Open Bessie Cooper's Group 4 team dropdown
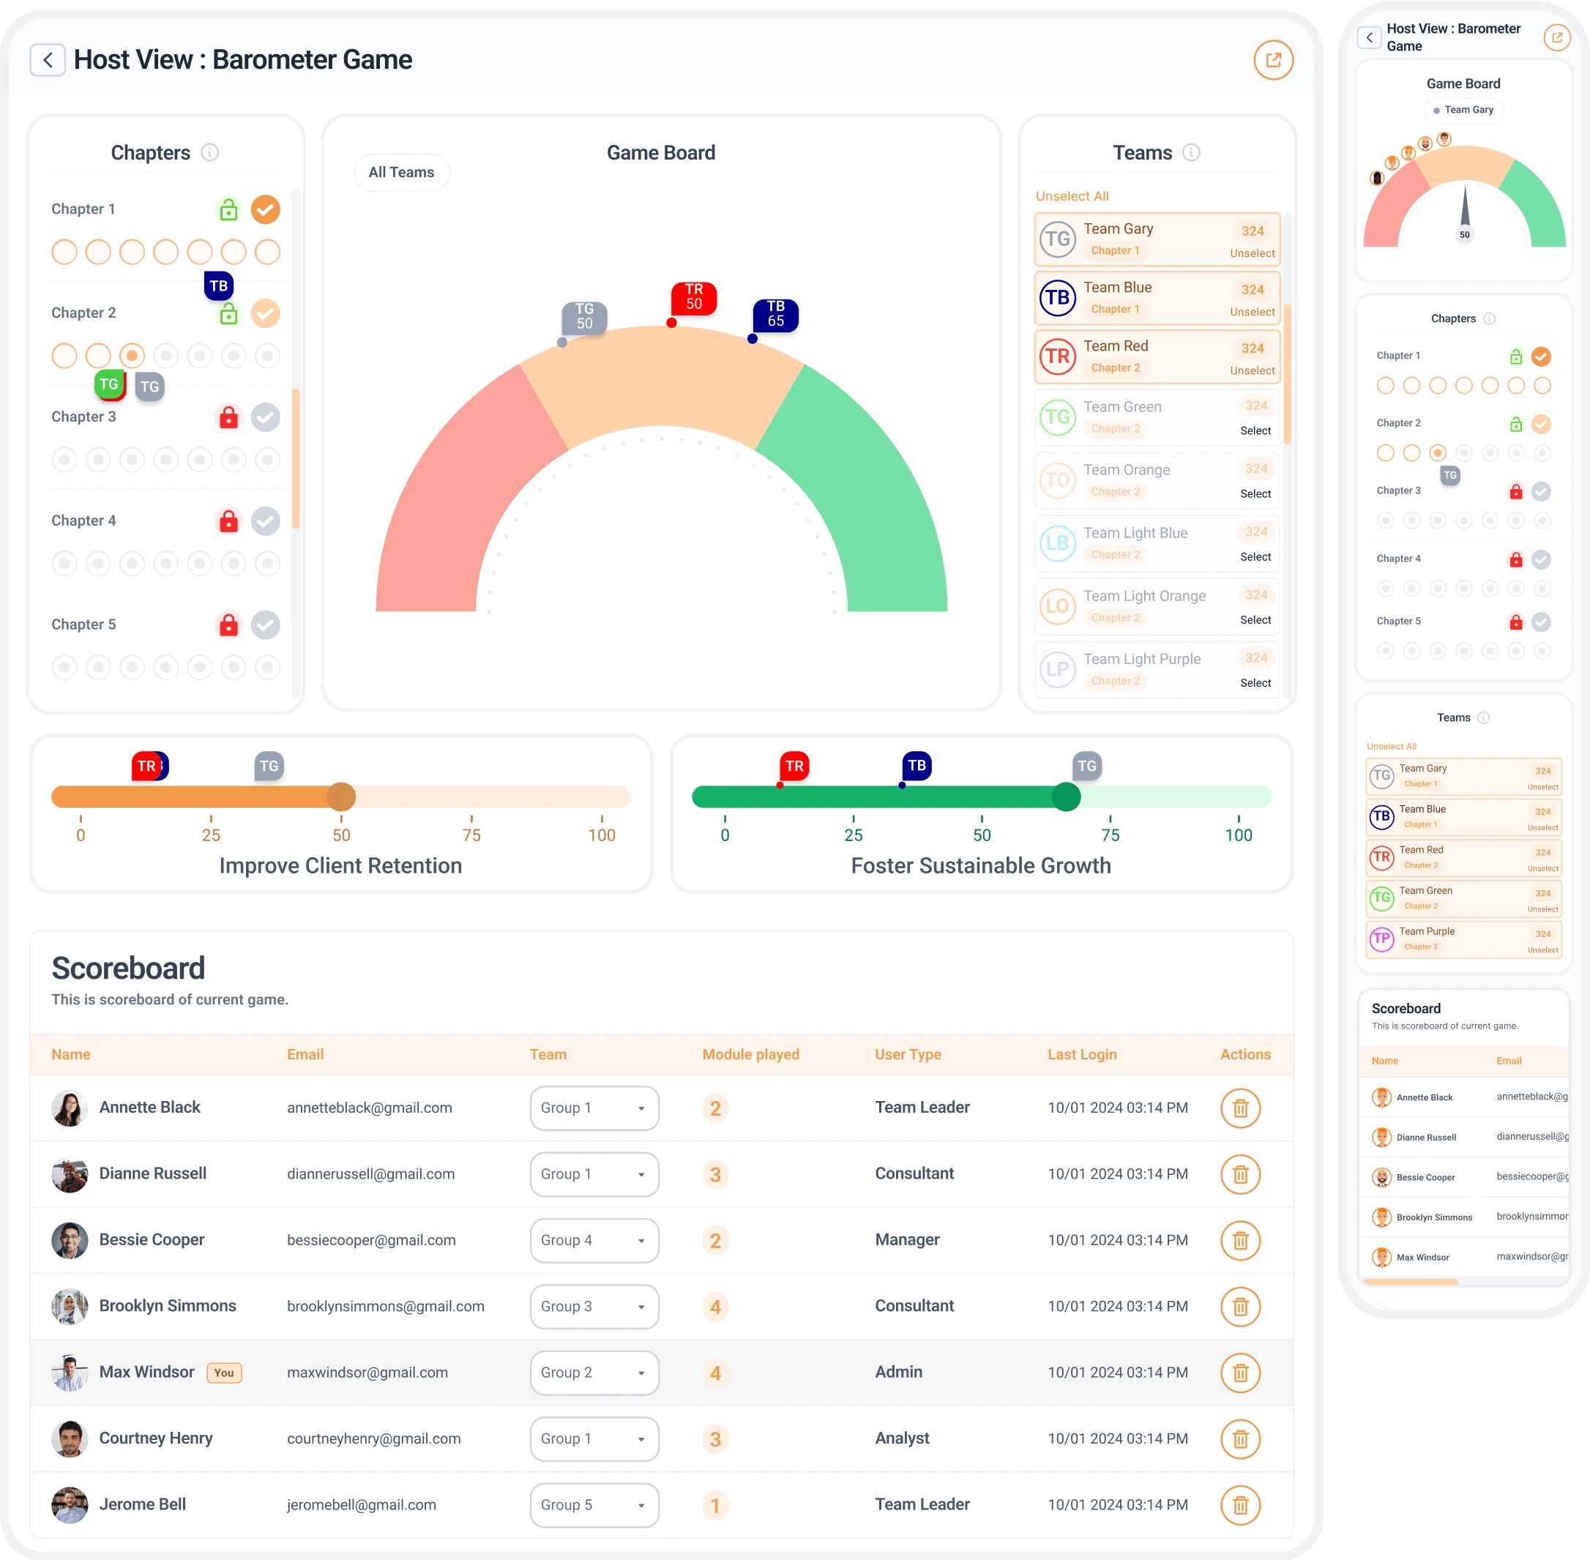This screenshot has height=1560, width=1590. tap(594, 1241)
